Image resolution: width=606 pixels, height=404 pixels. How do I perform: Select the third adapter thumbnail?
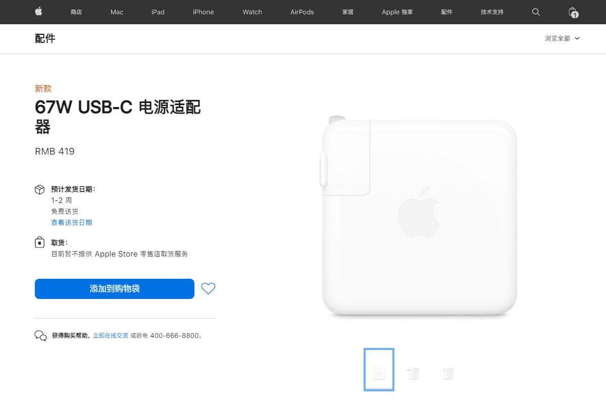pyautogui.click(x=448, y=373)
